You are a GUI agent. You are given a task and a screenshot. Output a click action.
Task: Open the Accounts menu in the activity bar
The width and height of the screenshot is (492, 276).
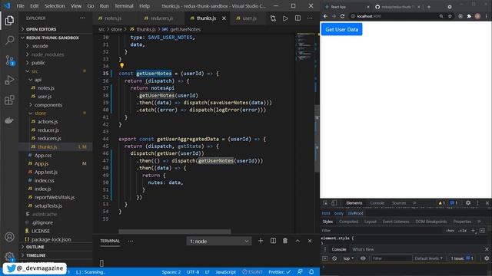9,237
